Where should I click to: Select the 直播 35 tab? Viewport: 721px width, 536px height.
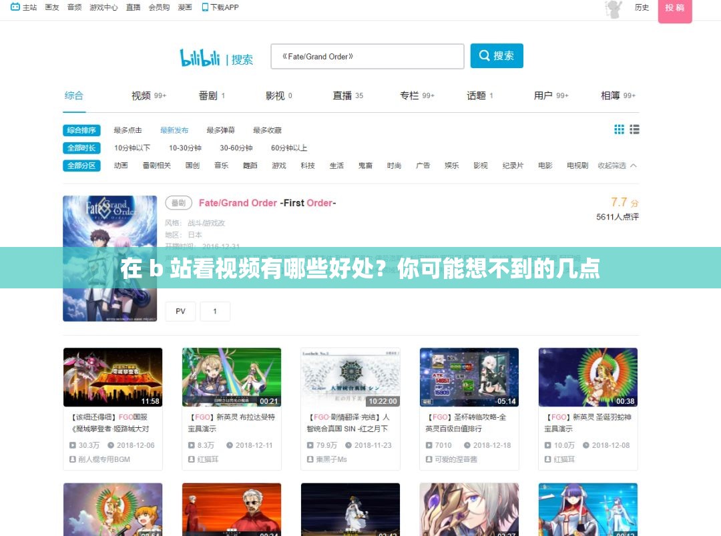tap(348, 95)
